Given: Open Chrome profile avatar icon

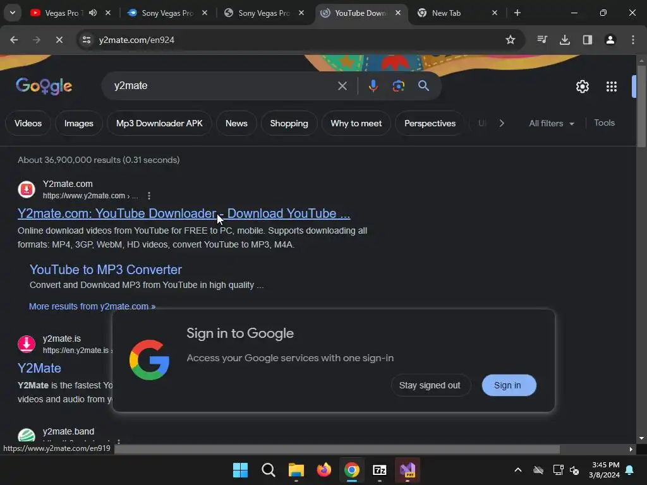Looking at the screenshot, I should (x=610, y=40).
